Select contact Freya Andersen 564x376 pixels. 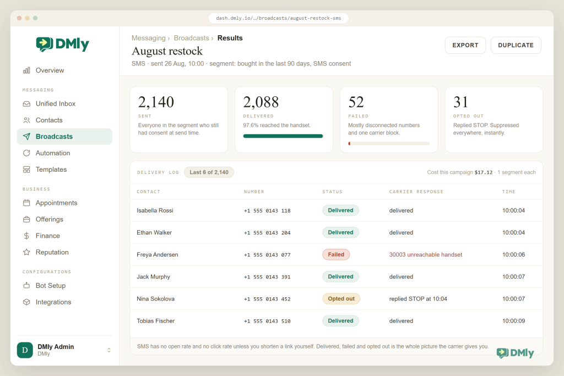point(158,254)
